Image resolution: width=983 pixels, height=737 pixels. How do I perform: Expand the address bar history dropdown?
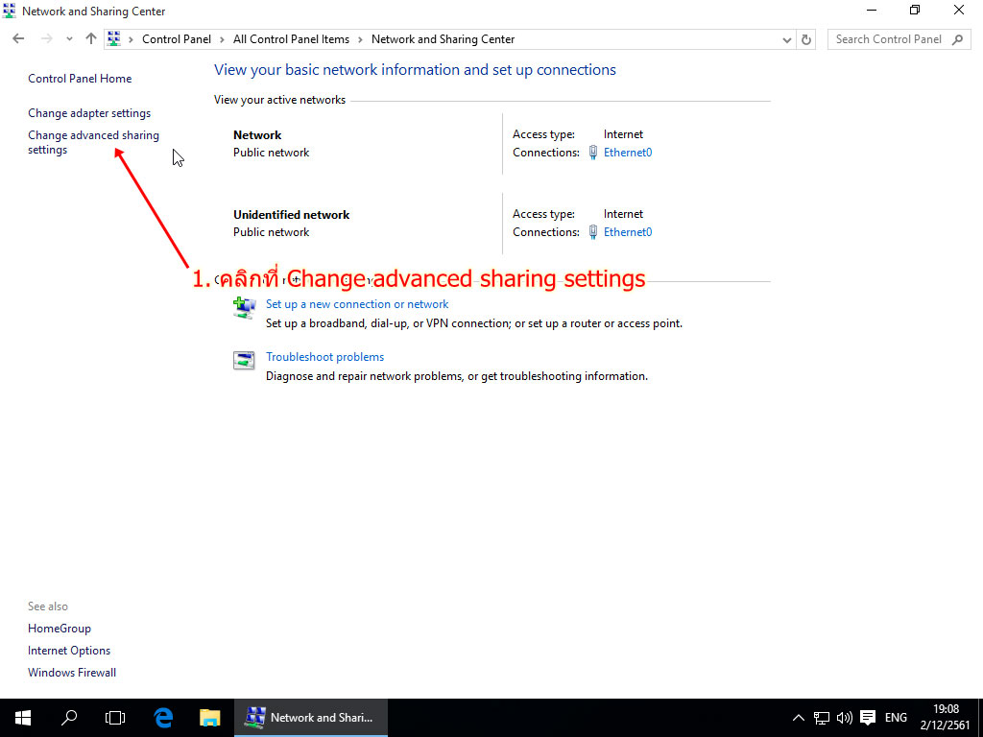787,39
